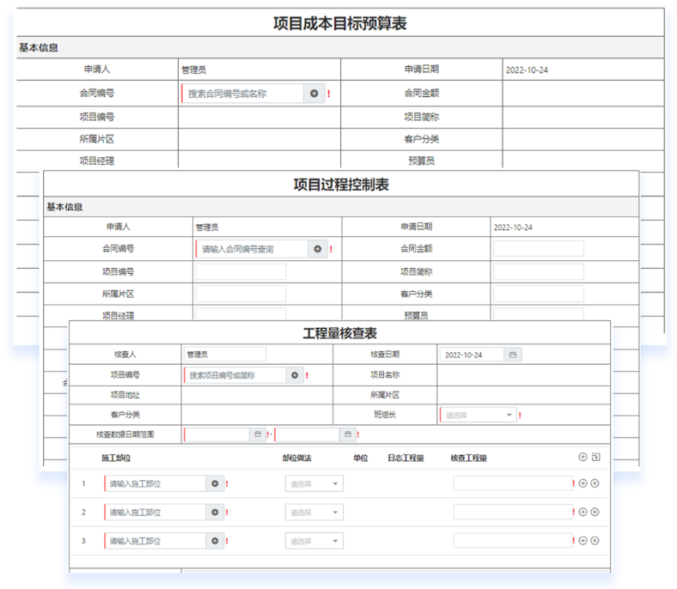Click the 2022-10-24 申请日期 value in 项目成本目标预算表
Screen dimensions: 677x589
coord(527,70)
